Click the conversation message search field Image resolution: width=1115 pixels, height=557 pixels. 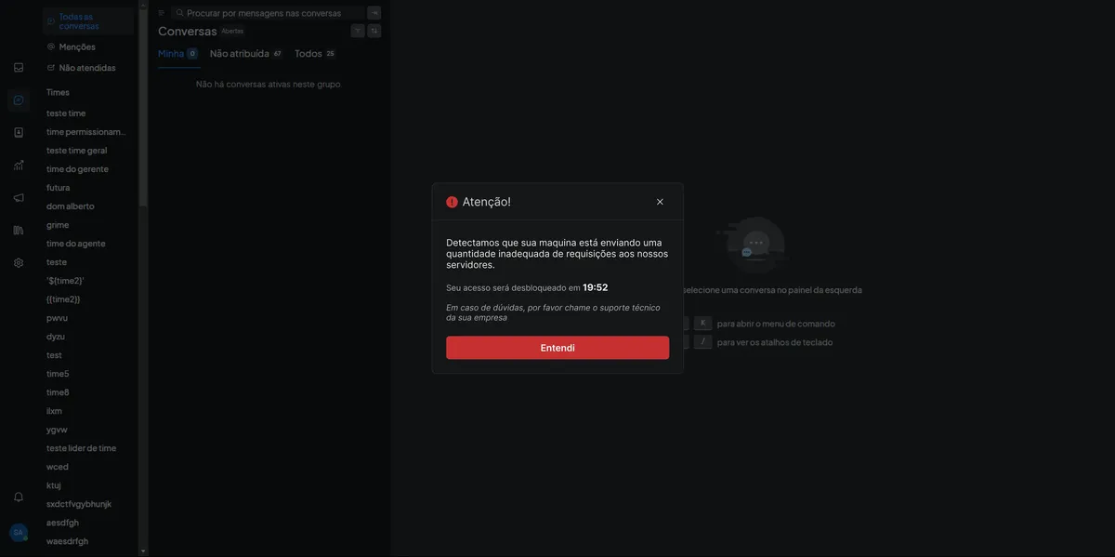pyautogui.click(x=269, y=13)
